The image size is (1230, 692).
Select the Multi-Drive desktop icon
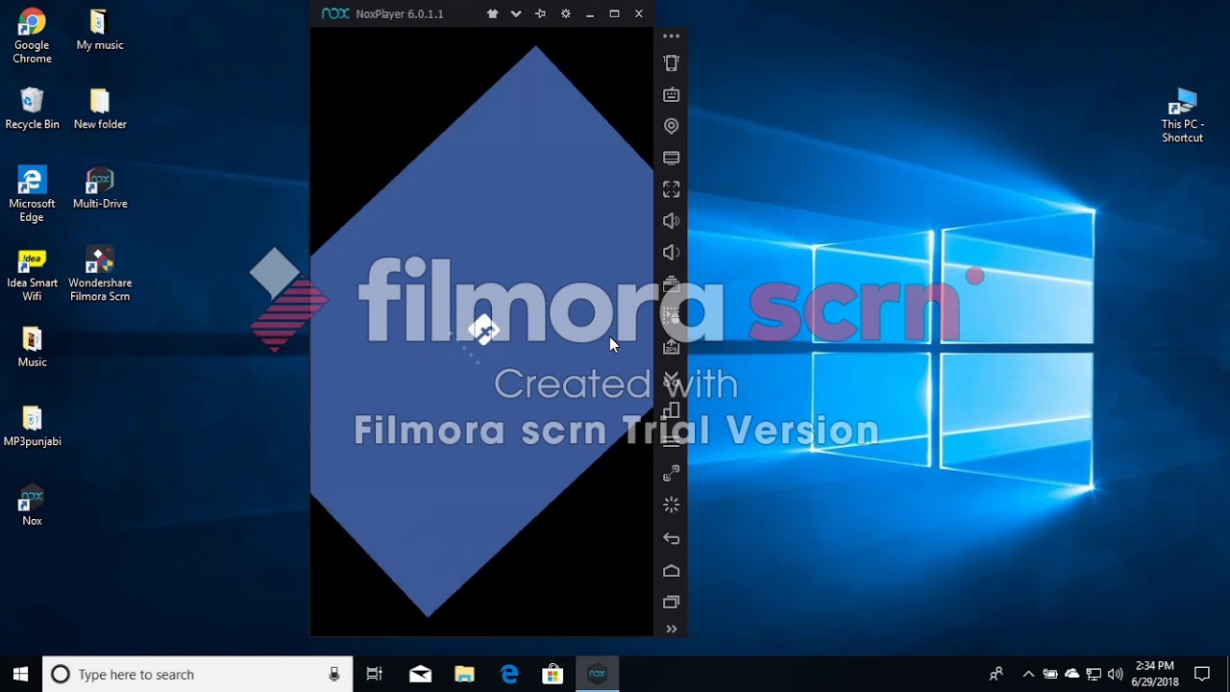(x=100, y=188)
